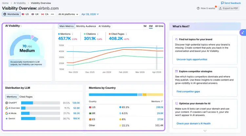Click info icon next to Cited Pages
246x136 pixels.
click(x=126, y=34)
